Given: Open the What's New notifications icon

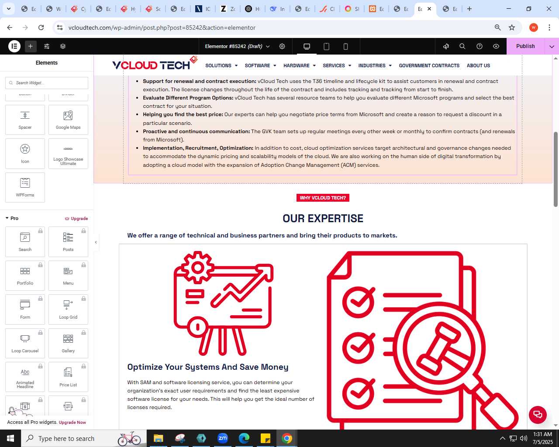Looking at the screenshot, I should pyautogui.click(x=446, y=46).
